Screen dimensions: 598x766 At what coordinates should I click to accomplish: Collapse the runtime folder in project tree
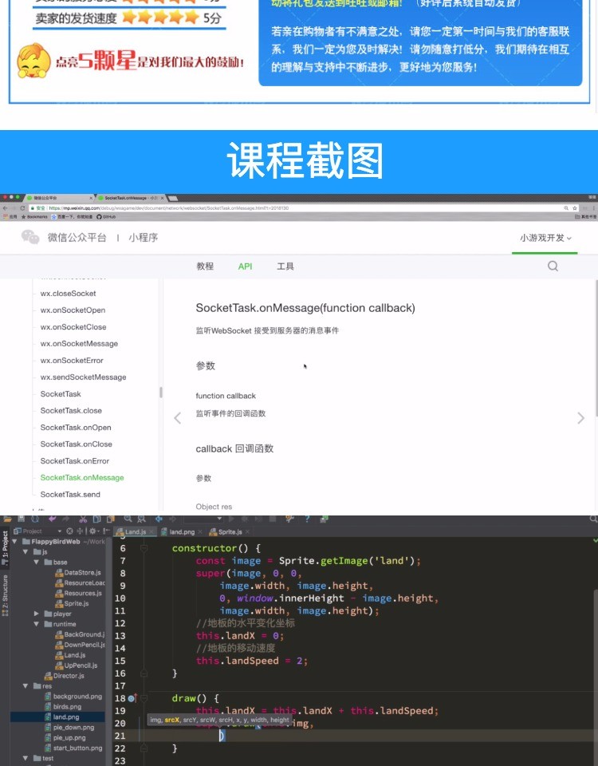(x=36, y=624)
